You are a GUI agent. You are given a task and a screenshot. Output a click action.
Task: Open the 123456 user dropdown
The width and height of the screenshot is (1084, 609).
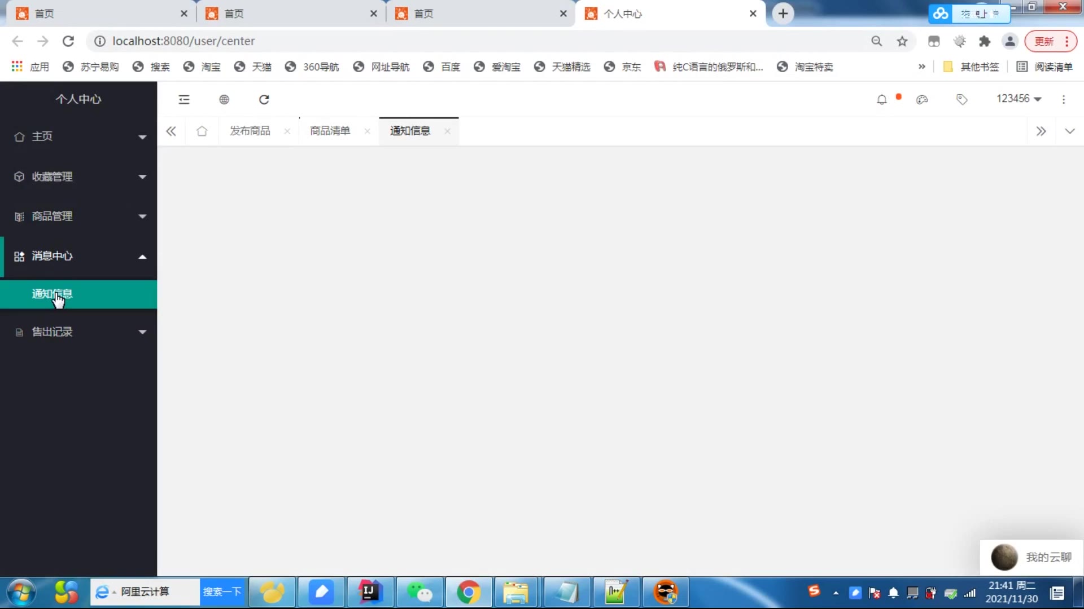coord(1019,99)
